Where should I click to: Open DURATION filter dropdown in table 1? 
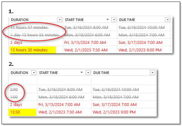click(x=60, y=20)
